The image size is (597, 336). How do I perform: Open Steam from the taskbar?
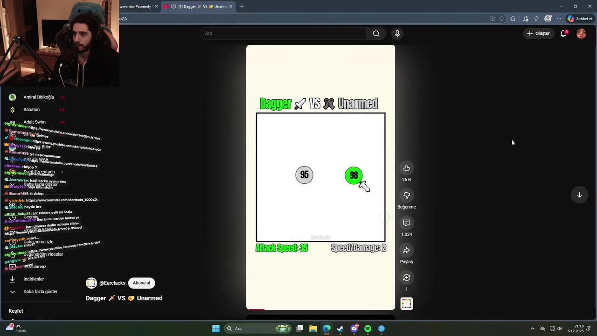340,329
